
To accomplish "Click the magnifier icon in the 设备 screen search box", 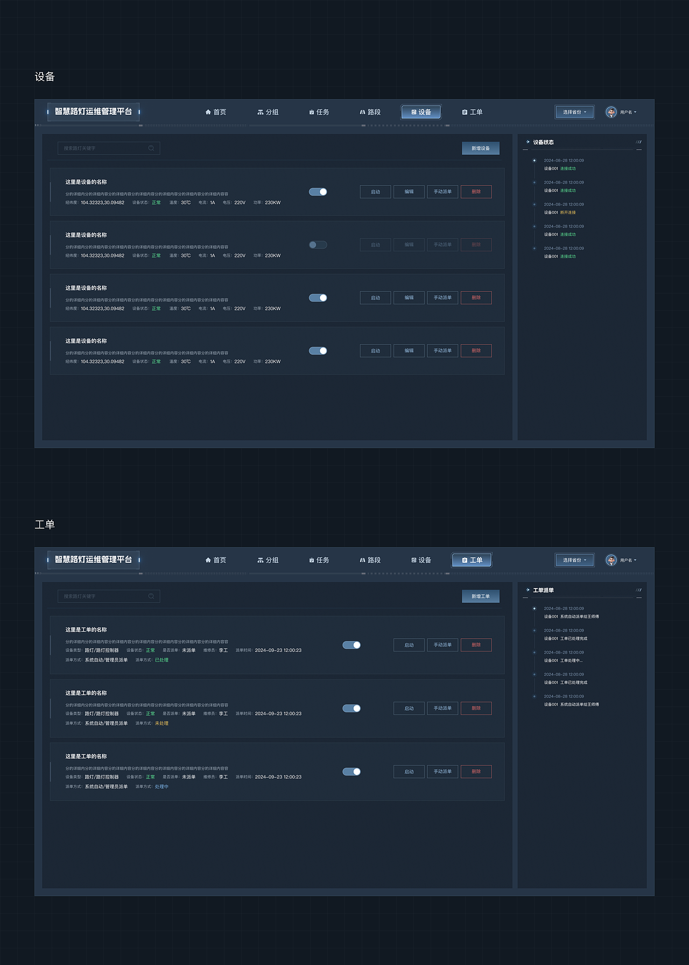I will pyautogui.click(x=151, y=148).
